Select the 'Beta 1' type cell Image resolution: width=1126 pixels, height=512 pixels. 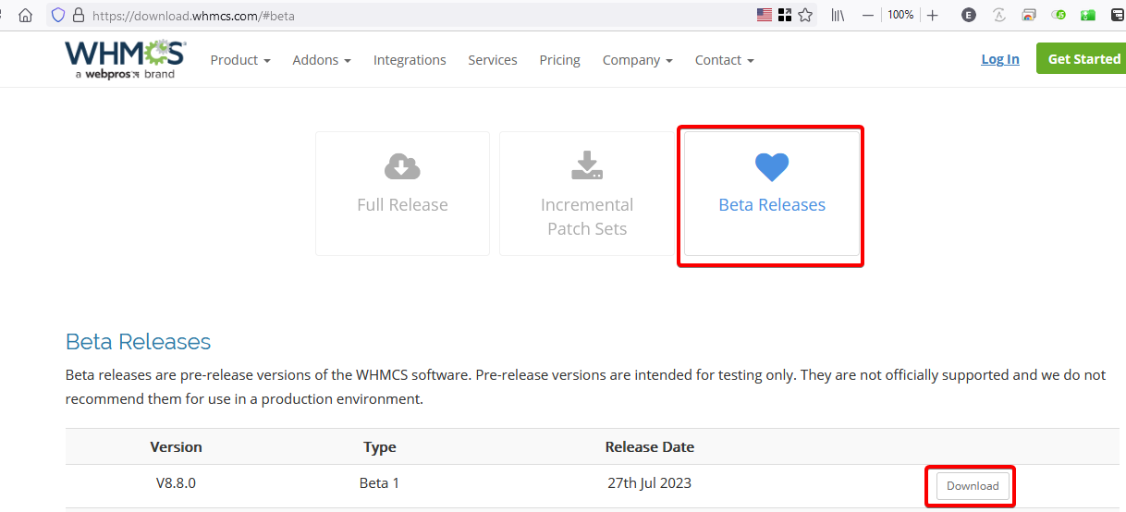(380, 483)
